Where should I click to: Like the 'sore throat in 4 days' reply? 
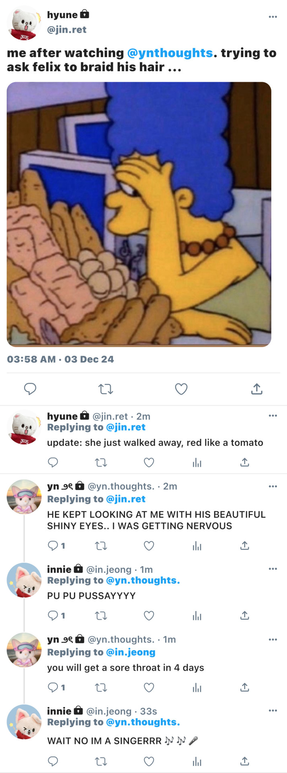(149, 687)
